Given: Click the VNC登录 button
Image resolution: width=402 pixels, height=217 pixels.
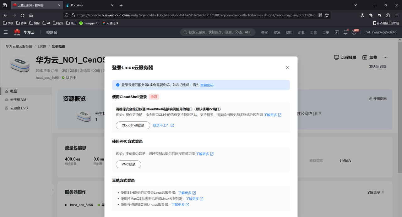Looking at the screenshot, I should coord(128,164).
